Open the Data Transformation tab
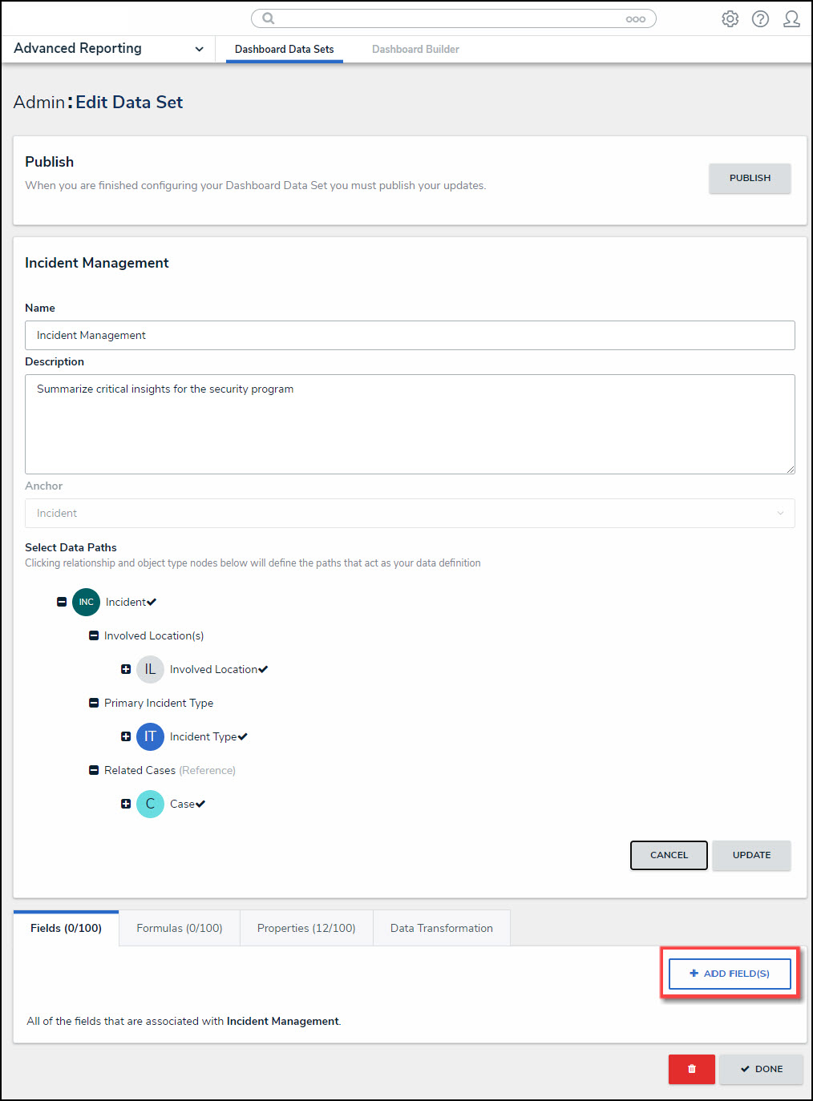 coord(441,928)
